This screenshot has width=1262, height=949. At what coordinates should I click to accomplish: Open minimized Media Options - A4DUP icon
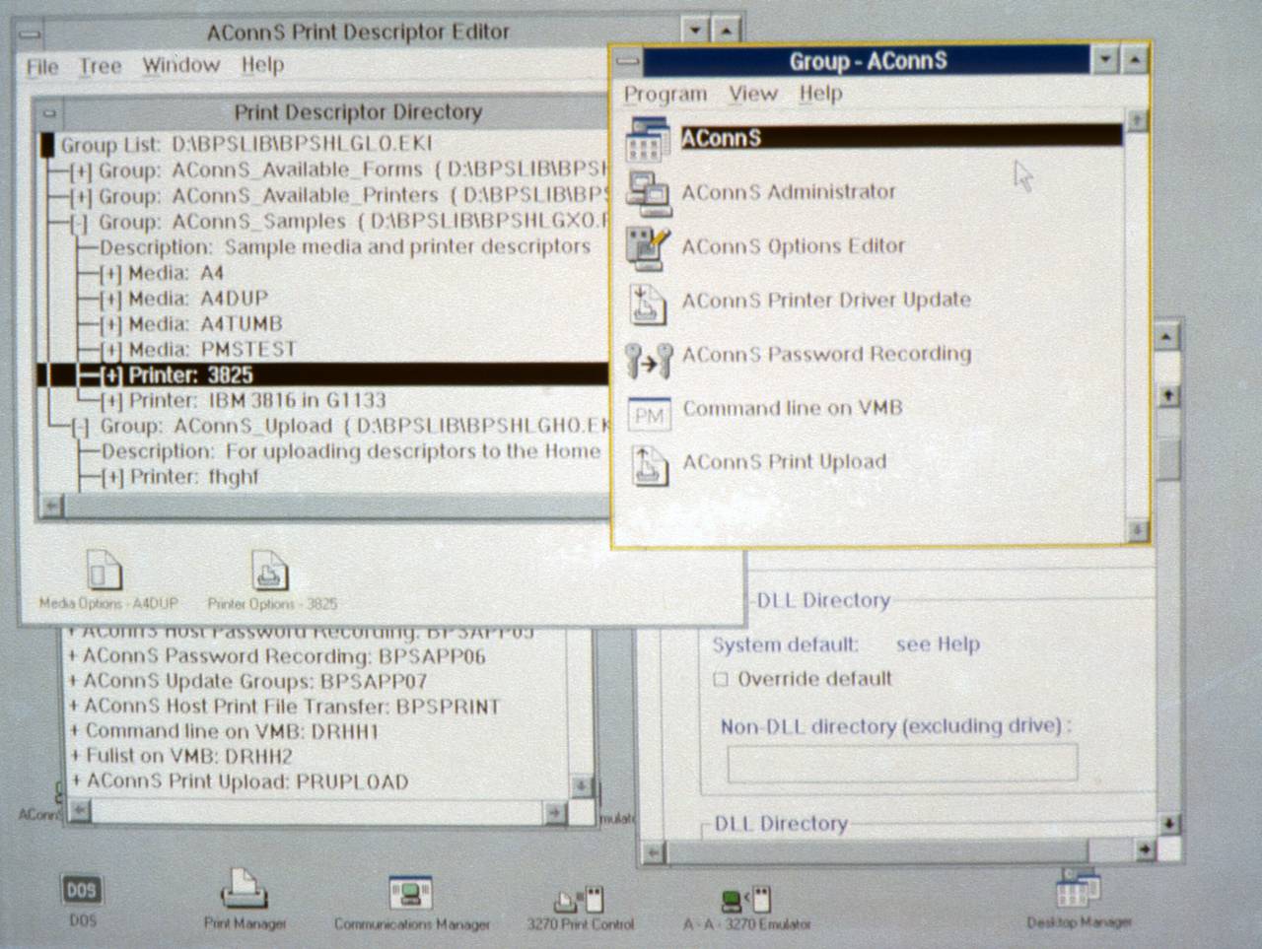(105, 571)
